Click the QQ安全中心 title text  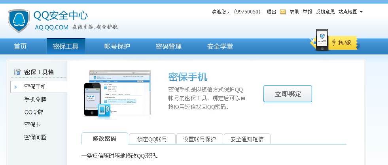[61, 15]
